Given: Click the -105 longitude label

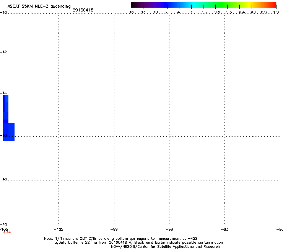Looking at the screenshot, I should (4, 229).
